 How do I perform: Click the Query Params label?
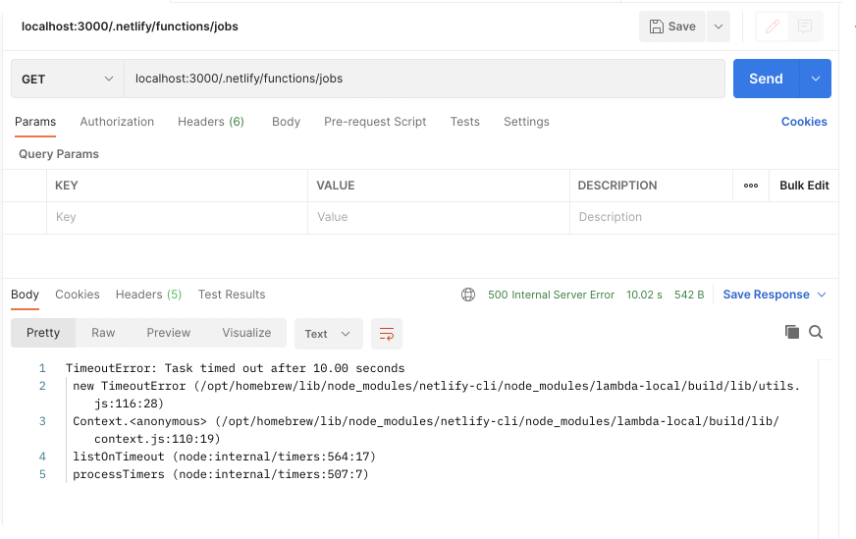(x=59, y=154)
